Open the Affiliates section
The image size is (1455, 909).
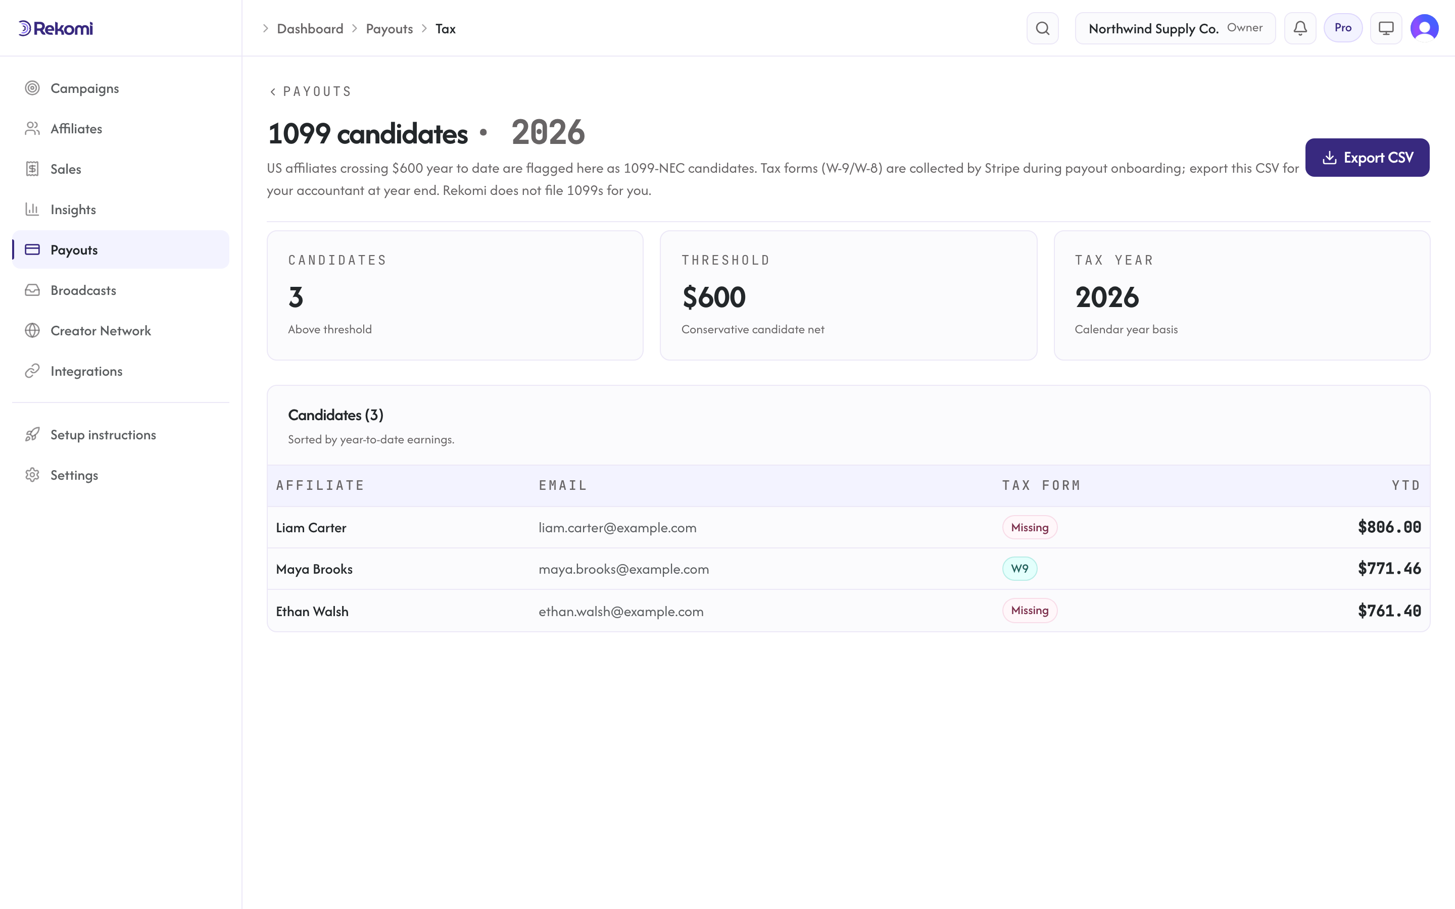[120, 129]
